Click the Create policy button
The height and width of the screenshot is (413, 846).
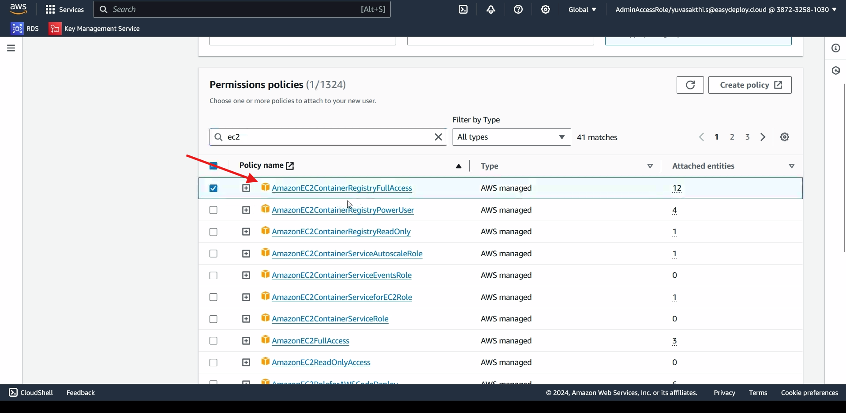click(750, 85)
